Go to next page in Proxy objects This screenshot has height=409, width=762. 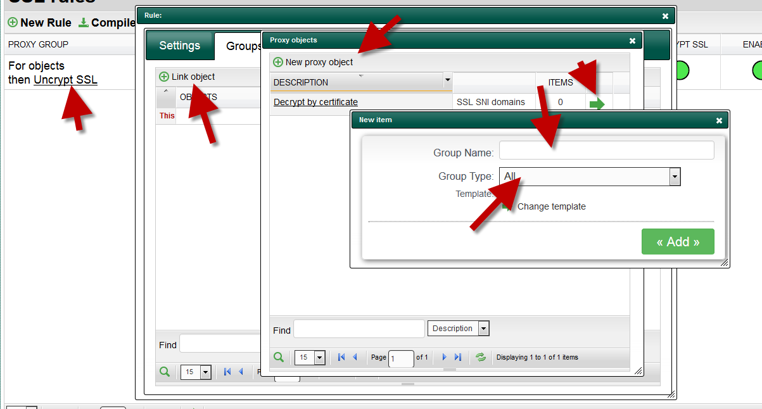click(445, 357)
